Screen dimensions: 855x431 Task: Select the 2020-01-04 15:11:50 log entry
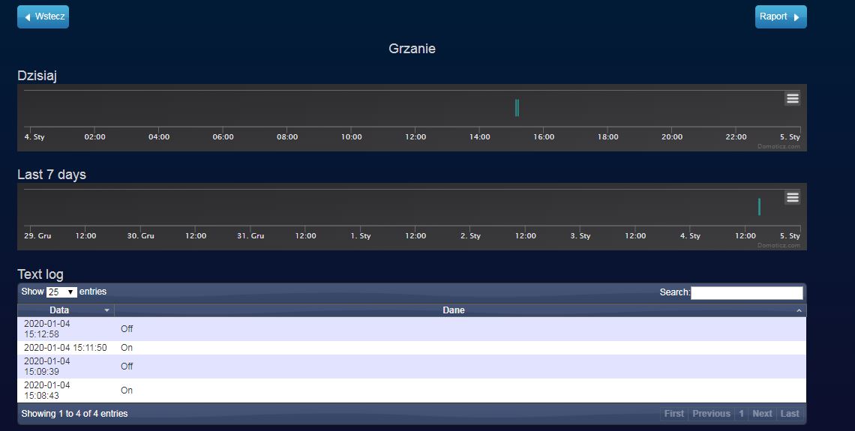pyautogui.click(x=412, y=348)
